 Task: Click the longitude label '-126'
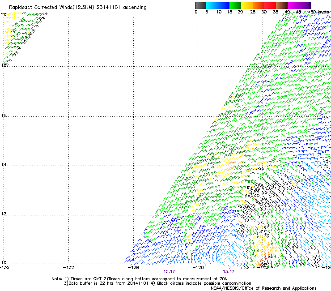[198, 268]
